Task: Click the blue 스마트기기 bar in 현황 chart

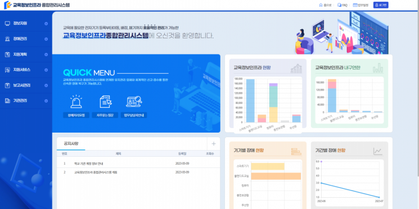Action: click(250, 101)
